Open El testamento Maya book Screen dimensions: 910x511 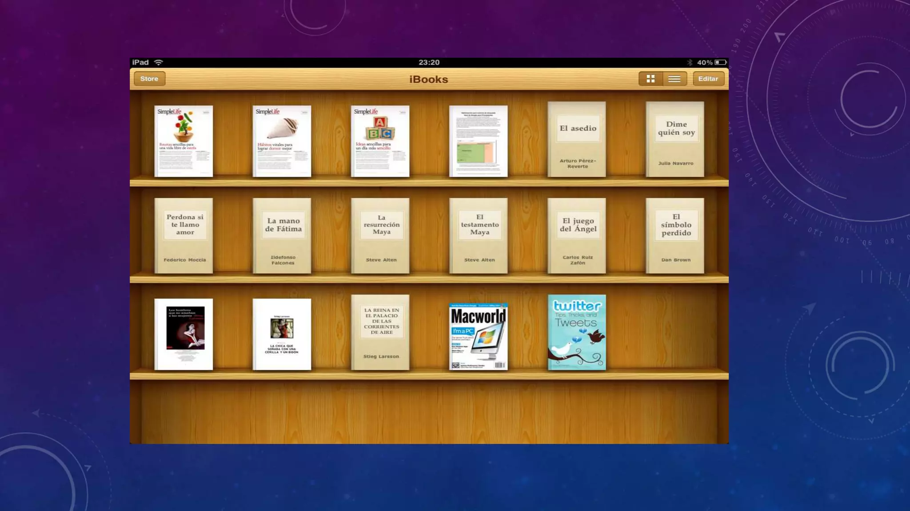[478, 236]
